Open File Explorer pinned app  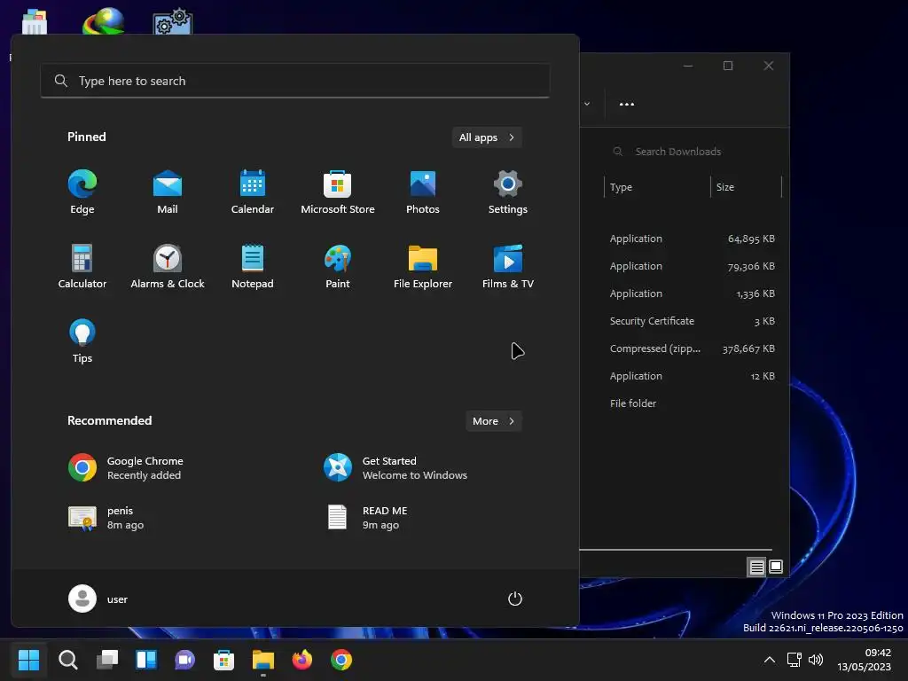point(423,267)
